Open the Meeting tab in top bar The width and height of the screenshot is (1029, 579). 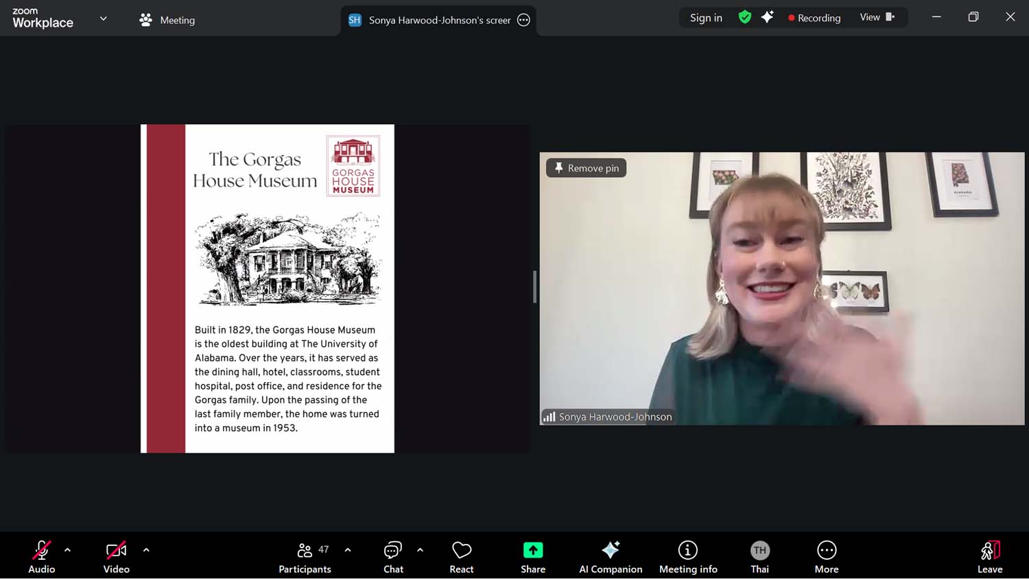pos(167,20)
